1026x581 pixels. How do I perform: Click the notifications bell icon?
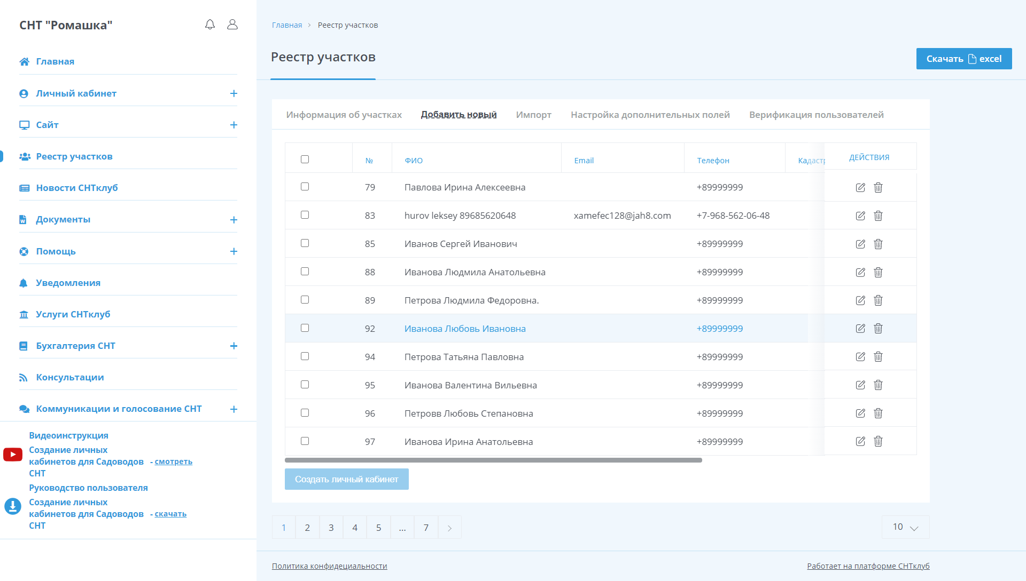[210, 25]
